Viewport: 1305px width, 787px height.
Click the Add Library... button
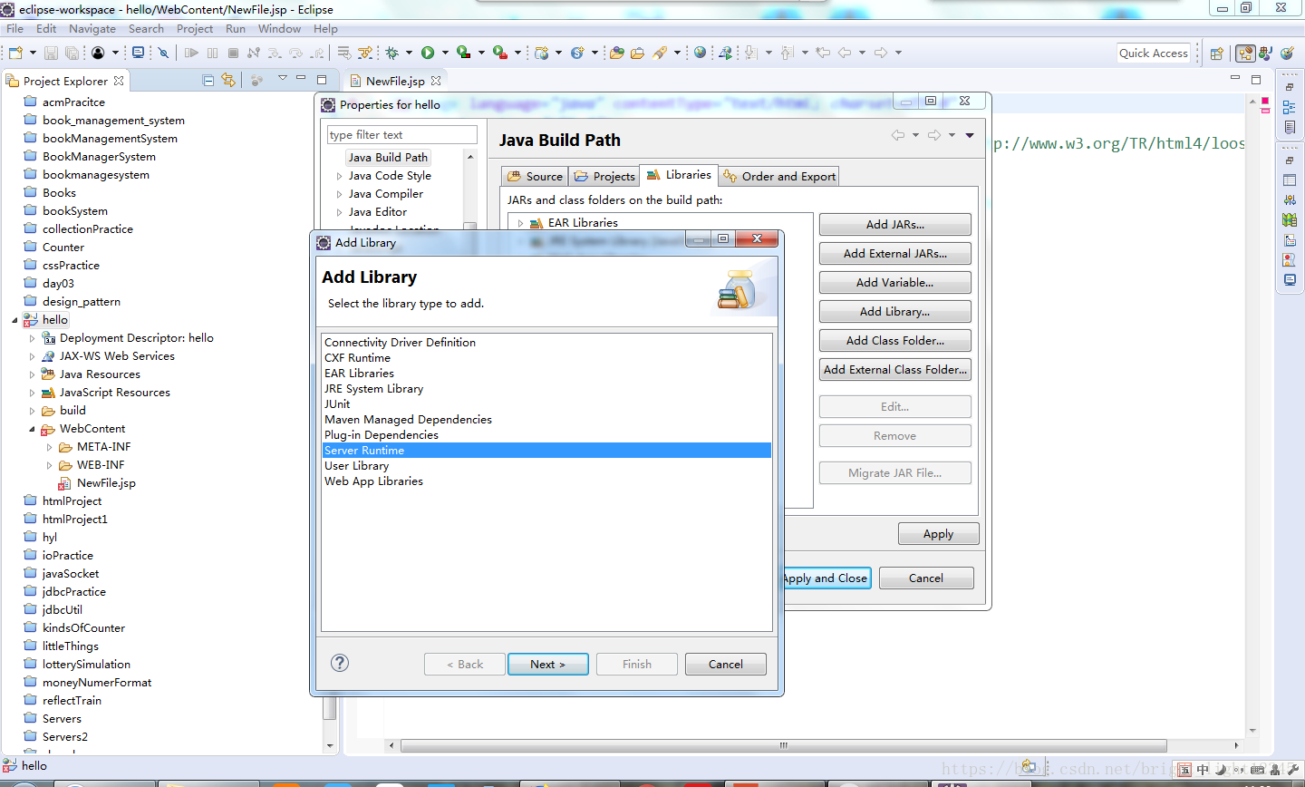(x=895, y=312)
